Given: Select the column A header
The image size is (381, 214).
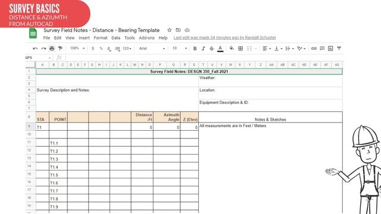Looking at the screenshot, I should pyautogui.click(x=42, y=65).
